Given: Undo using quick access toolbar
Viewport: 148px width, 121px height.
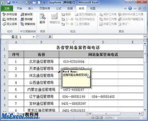Looking at the screenshot, I should click(13, 2).
